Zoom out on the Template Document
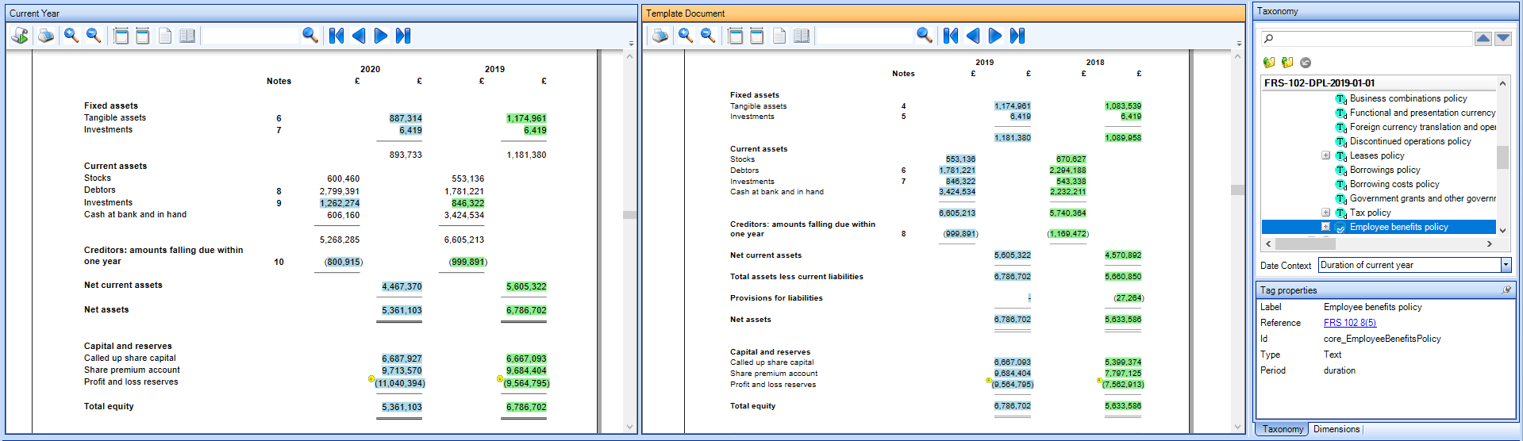Viewport: 1523px width, 441px height. 708,36
